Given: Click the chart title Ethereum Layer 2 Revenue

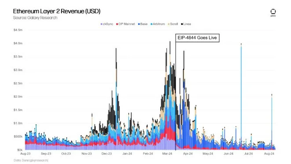Looking at the screenshot, I should coord(57,11).
